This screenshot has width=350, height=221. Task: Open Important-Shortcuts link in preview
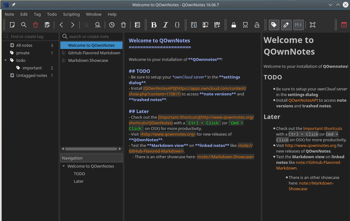323,128
